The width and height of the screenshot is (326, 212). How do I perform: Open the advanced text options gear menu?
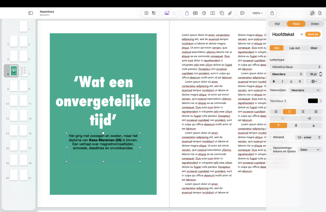(314, 81)
